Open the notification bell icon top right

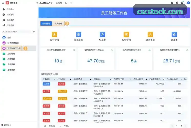(x=177, y=3)
